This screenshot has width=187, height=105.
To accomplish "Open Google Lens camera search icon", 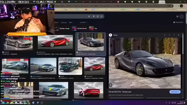I will 98,16.
